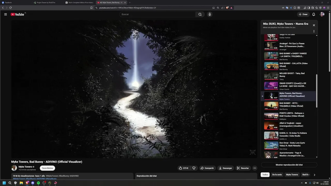The width and height of the screenshot is (331, 186).
Task: Click Myke Towers channel name link
Action: point(25,167)
